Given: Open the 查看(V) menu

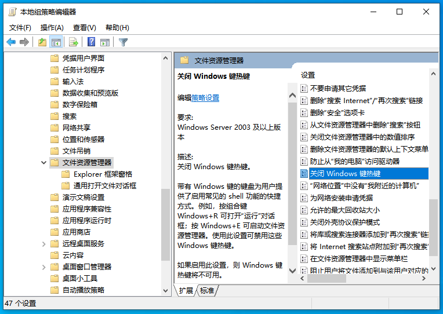Looking at the screenshot, I should [85, 28].
